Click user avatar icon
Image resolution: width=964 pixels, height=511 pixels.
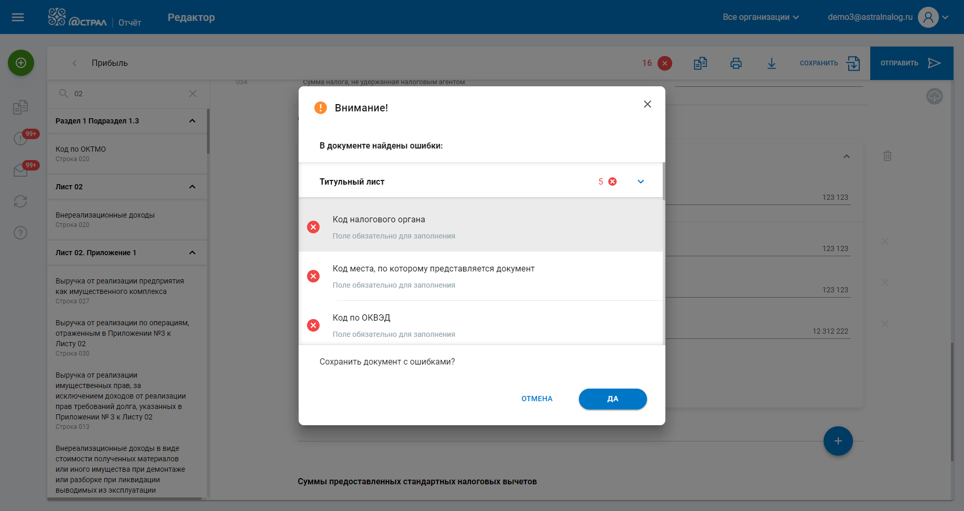coord(928,17)
